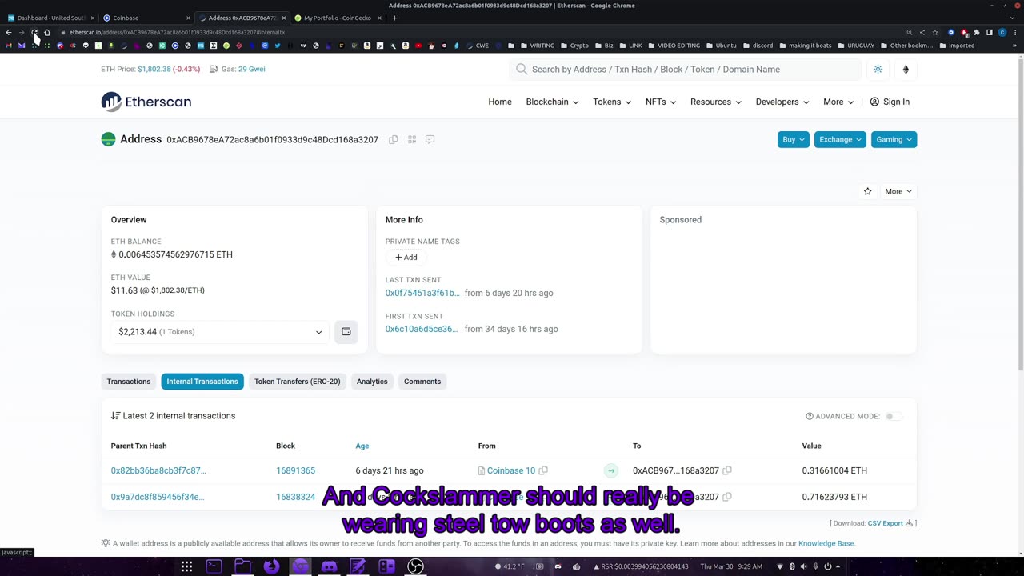This screenshot has width=1024, height=576.
Task: Open first txn sent 0x6c10a6d5ce36...
Action: [x=422, y=329]
